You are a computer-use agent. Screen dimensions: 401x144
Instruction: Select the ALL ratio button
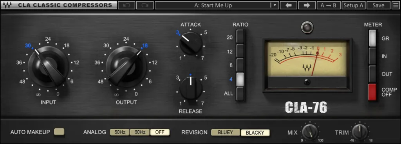240,94
